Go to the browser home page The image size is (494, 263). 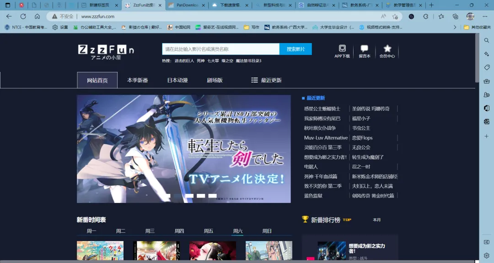pyautogui.click(x=37, y=16)
